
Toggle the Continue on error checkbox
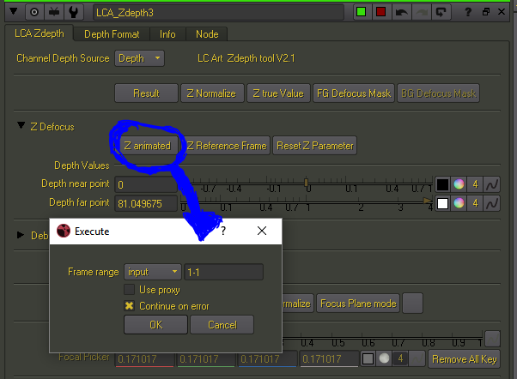coord(130,305)
